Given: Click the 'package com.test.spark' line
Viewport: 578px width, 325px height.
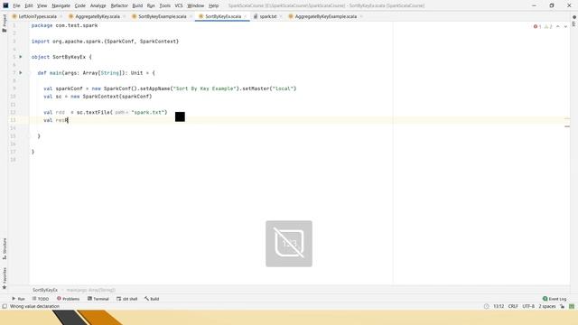Looking at the screenshot, I should pos(64,25).
